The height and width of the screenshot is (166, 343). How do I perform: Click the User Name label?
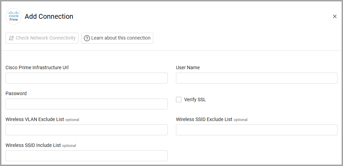click(188, 67)
